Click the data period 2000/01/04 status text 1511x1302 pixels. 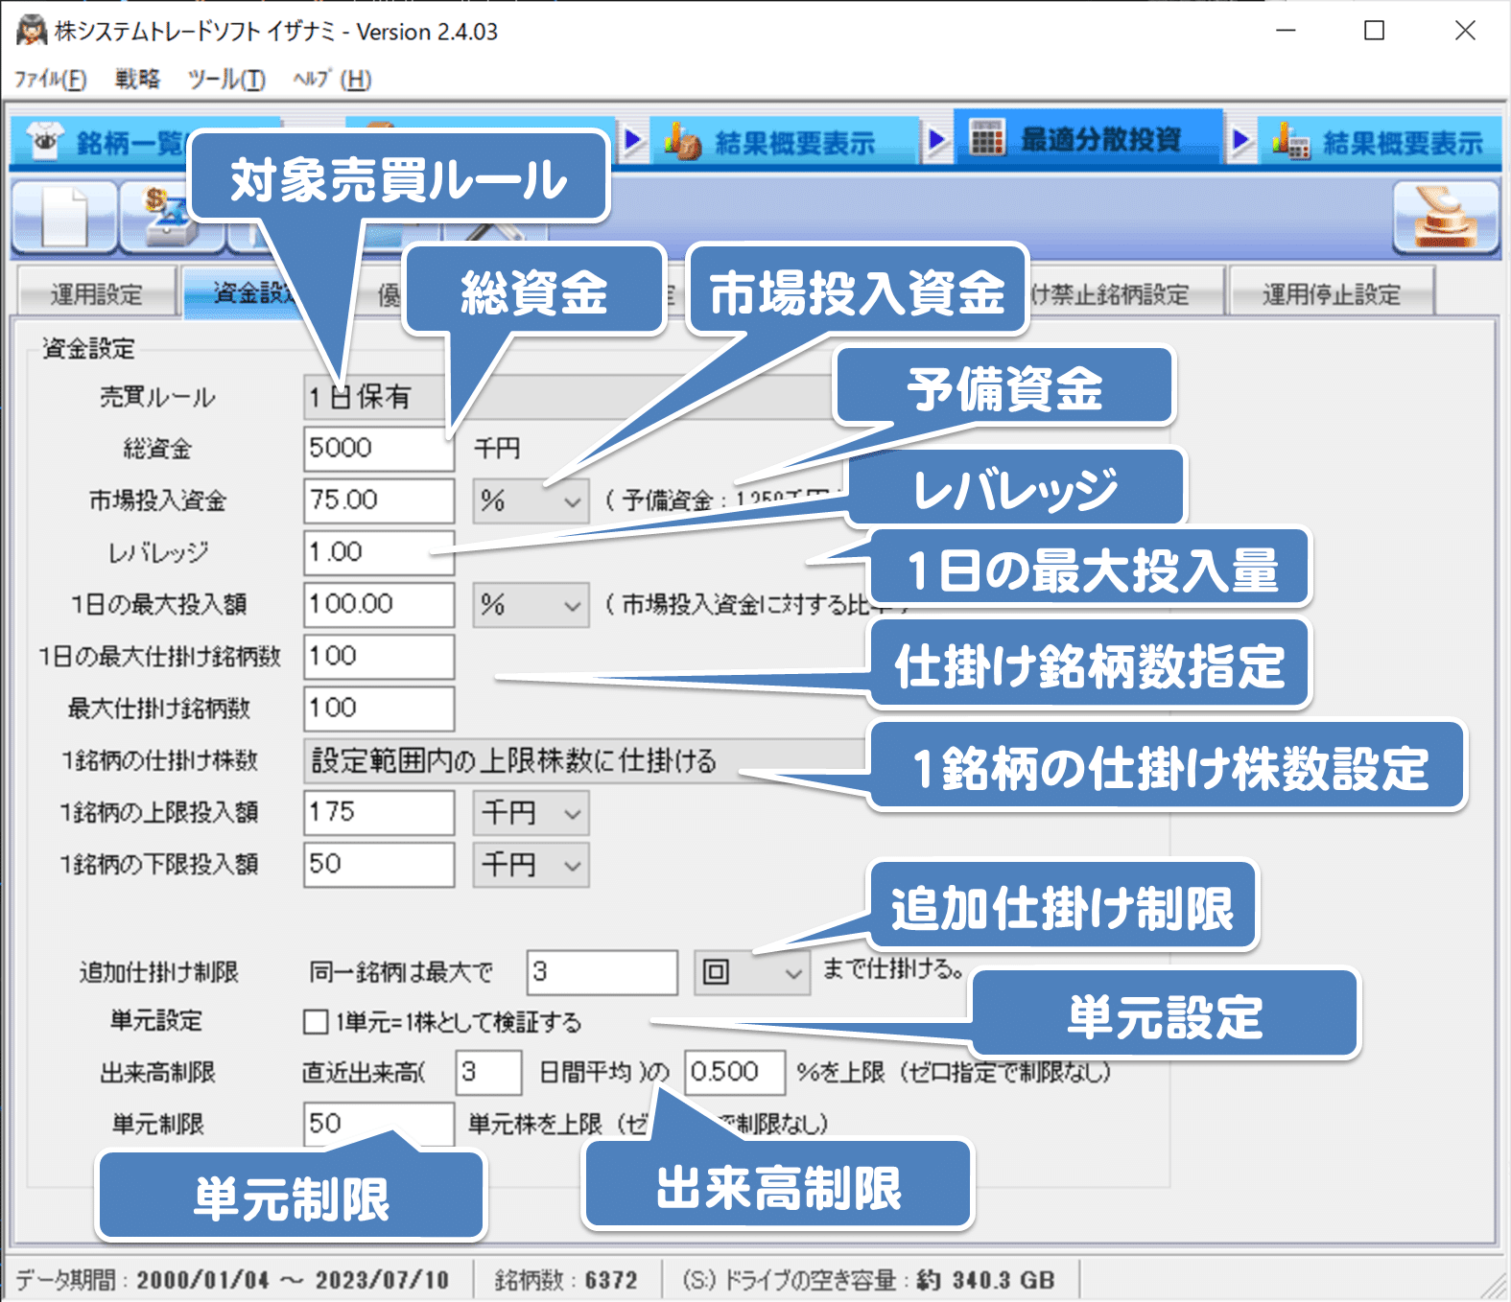point(232,1280)
